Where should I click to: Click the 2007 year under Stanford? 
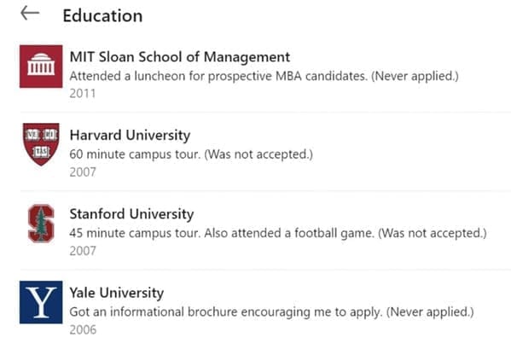click(x=83, y=251)
